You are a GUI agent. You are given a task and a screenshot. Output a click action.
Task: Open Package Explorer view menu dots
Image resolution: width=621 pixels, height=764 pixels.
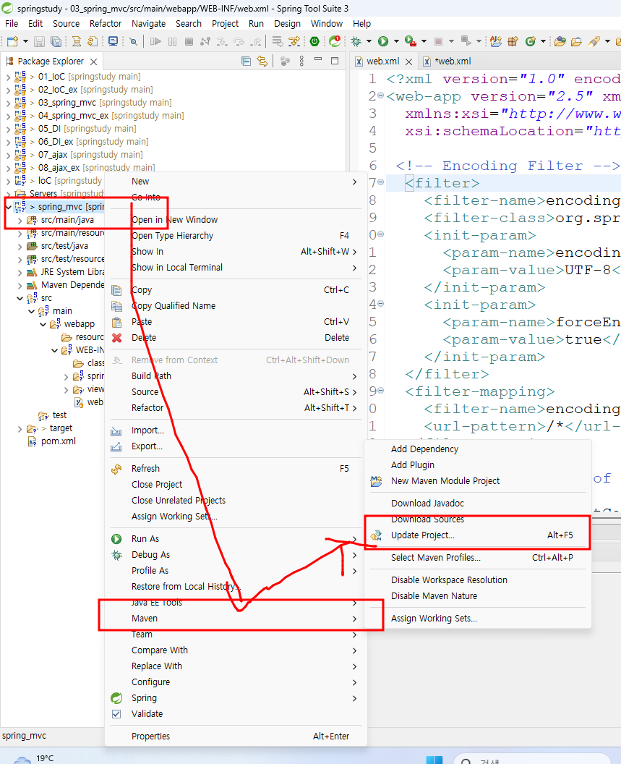(x=301, y=61)
